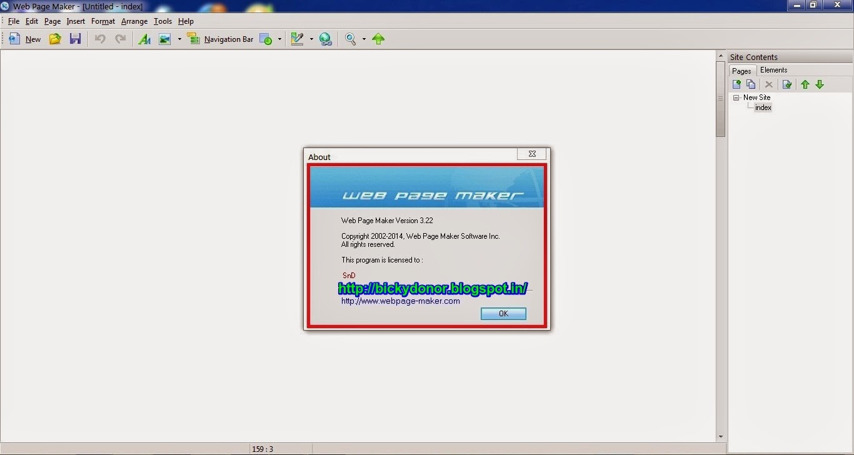
Task: Duplicate the page using the copy icon
Action: [751, 84]
